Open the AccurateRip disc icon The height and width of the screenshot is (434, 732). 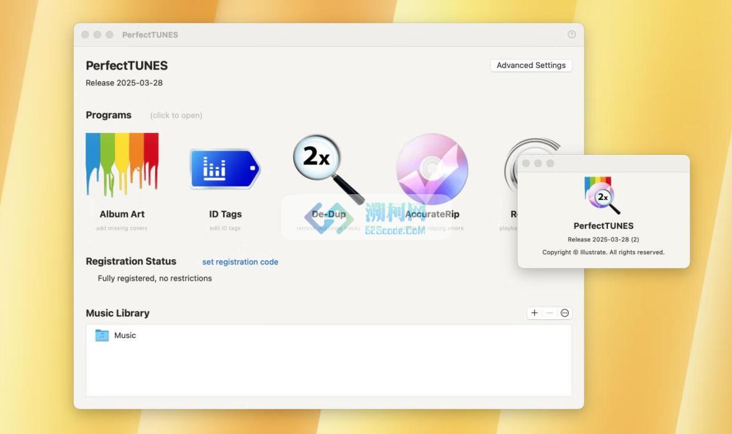pos(432,169)
